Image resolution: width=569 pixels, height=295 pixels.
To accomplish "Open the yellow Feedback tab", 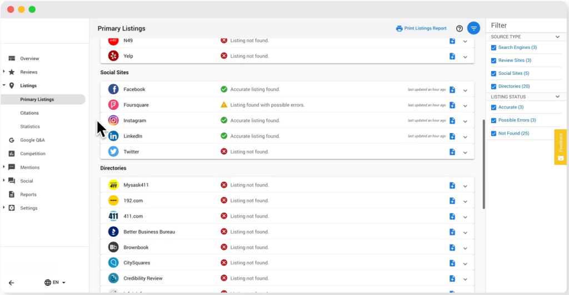I will pyautogui.click(x=560, y=146).
